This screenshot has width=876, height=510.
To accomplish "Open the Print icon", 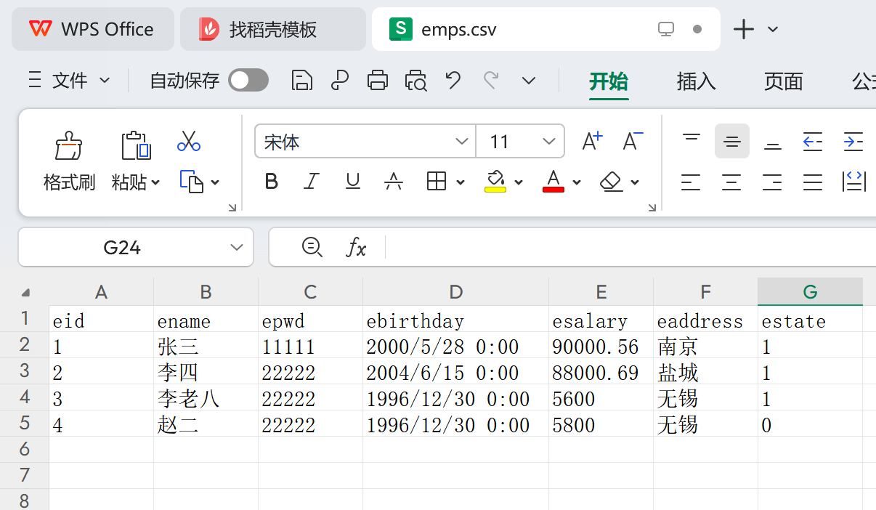I will pos(378,80).
